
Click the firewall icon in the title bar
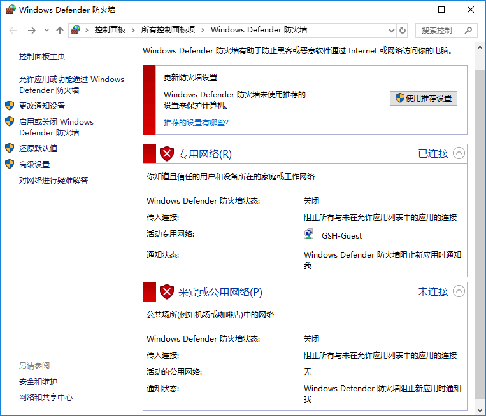pos(11,10)
